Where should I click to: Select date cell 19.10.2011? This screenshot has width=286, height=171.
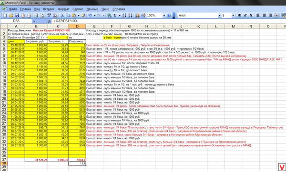coord(16,45)
